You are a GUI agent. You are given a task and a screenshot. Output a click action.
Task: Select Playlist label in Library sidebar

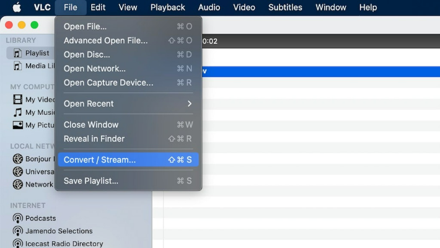point(37,53)
